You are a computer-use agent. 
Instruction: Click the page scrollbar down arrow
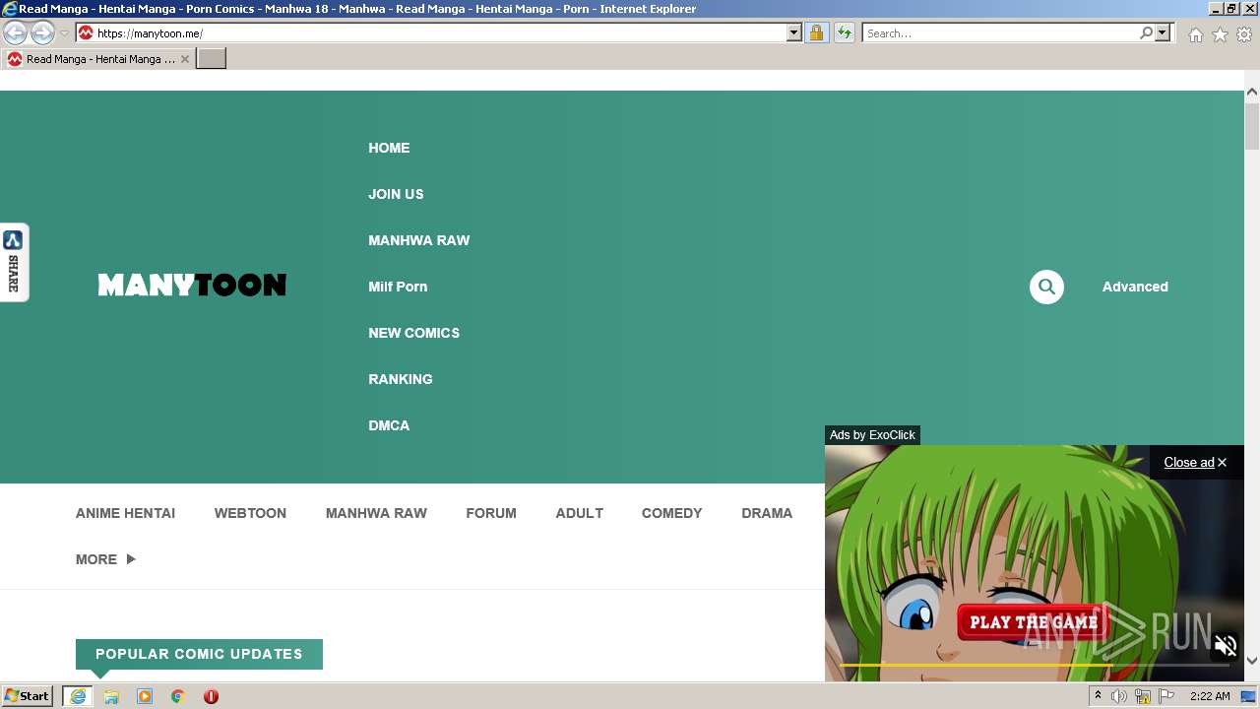tap(1252, 661)
